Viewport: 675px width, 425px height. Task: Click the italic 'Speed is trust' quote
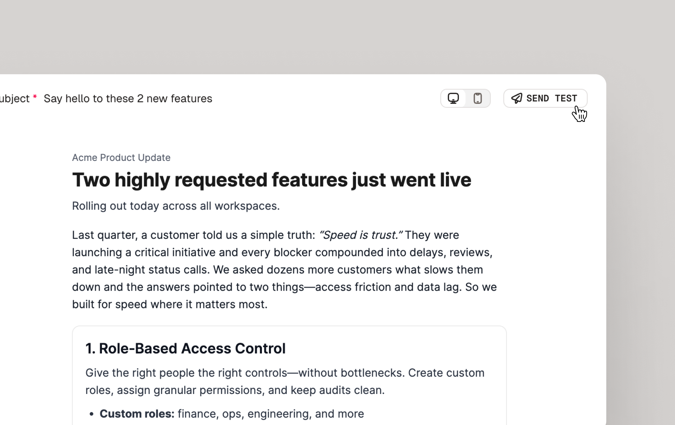(360, 235)
